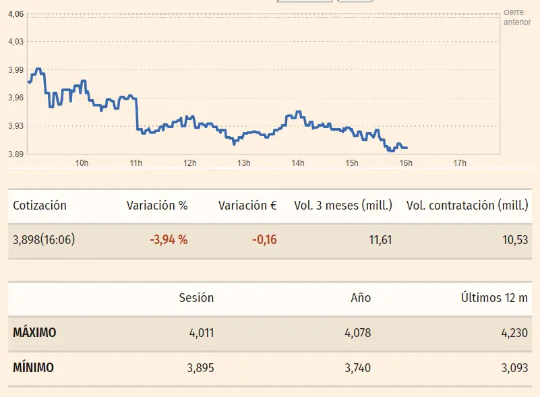Click the 'cierre anterior' chart label
Viewport: 540px width, 397px height.
tap(517, 18)
